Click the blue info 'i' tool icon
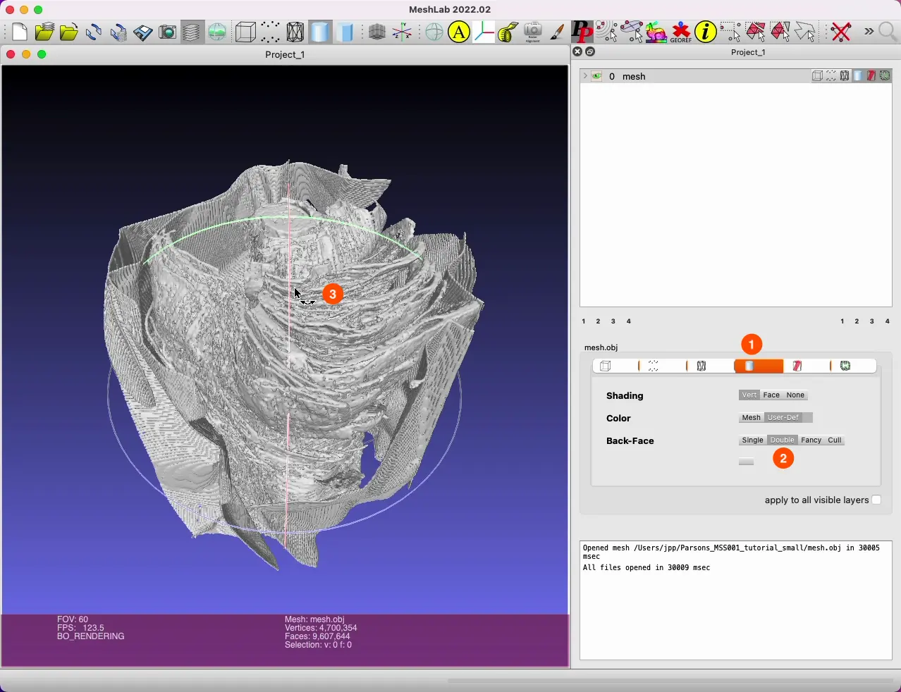This screenshot has height=692, width=901. point(706,32)
